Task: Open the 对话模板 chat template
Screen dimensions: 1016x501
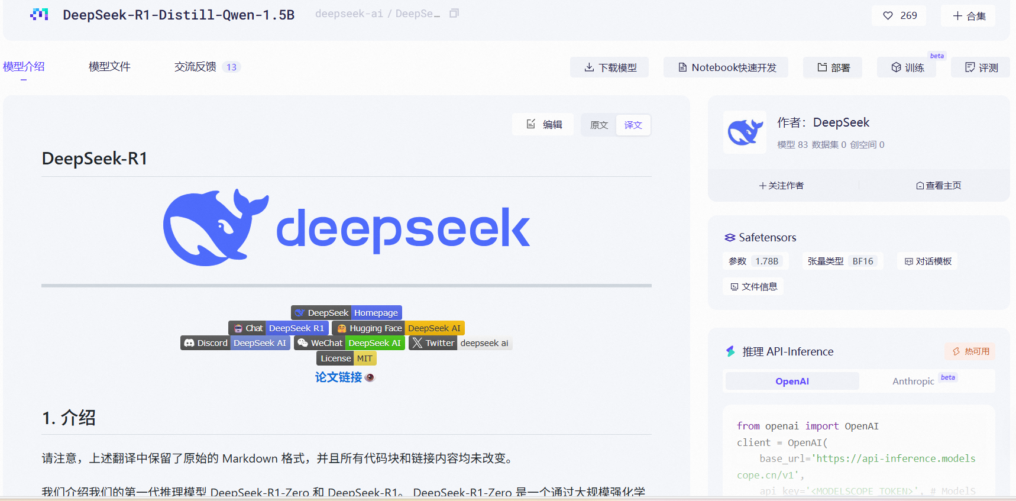Action: coord(928,261)
